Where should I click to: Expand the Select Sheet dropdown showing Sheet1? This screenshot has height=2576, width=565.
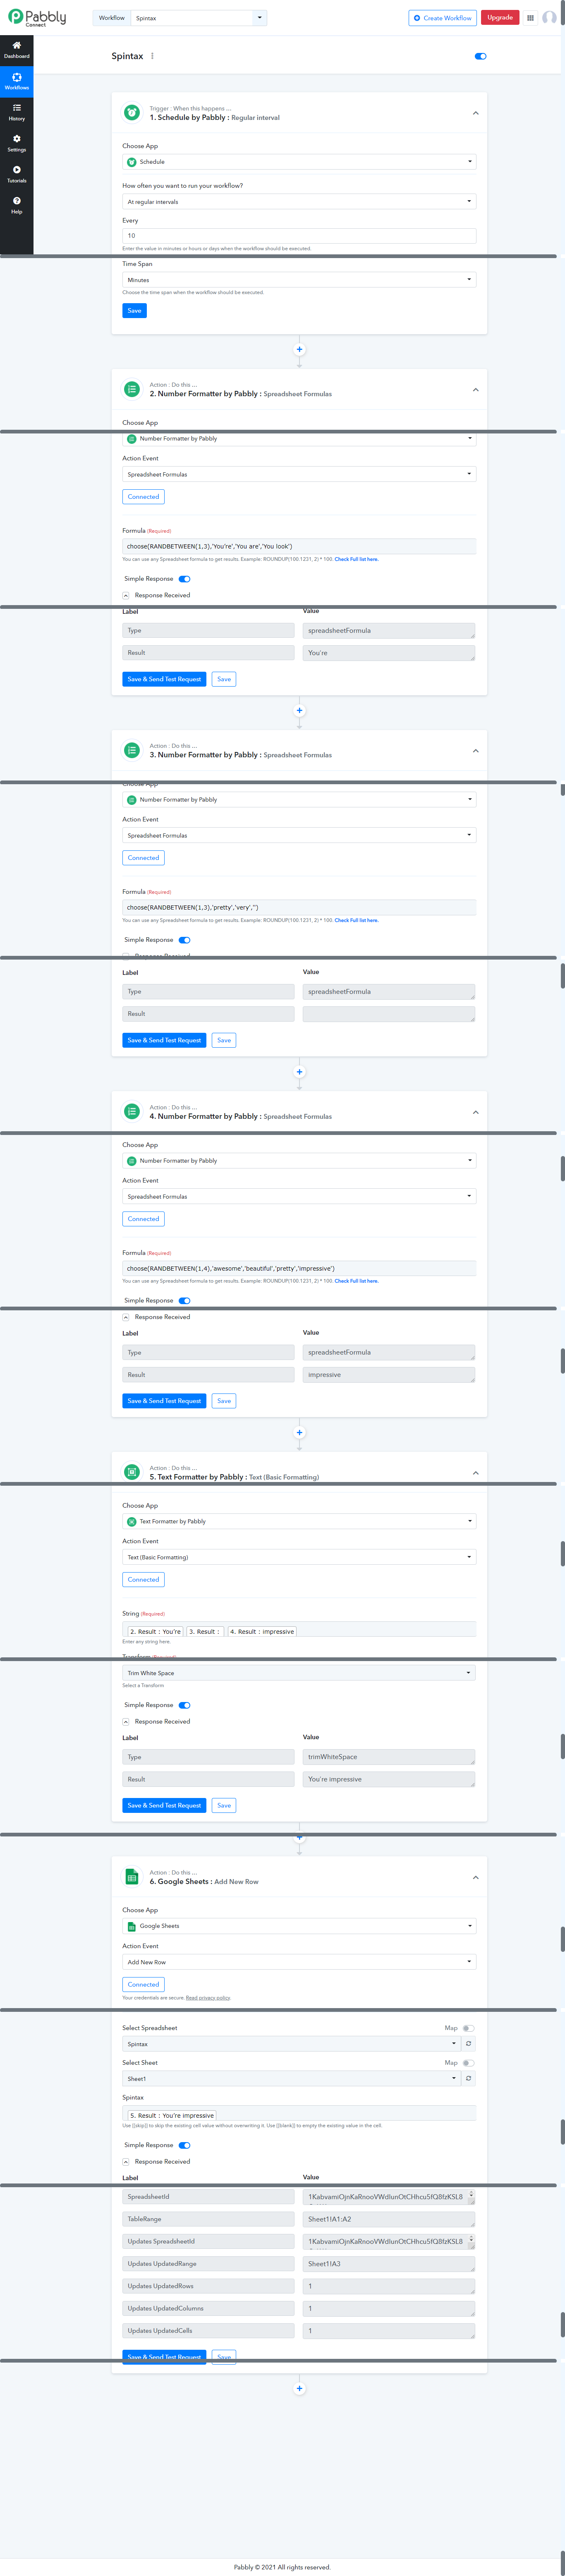(x=290, y=2078)
